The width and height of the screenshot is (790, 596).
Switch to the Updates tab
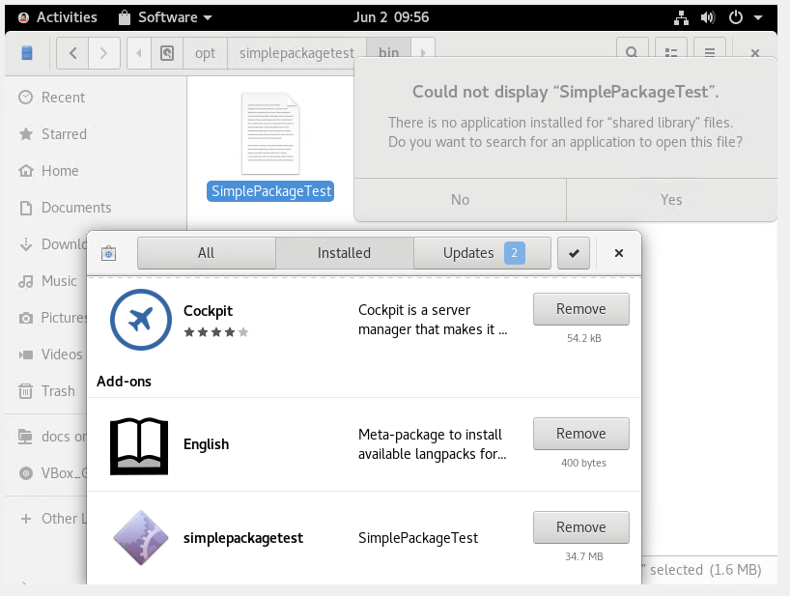point(482,253)
